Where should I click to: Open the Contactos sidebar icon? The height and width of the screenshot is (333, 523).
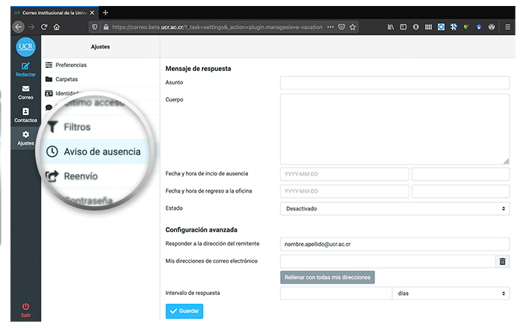pyautogui.click(x=25, y=115)
